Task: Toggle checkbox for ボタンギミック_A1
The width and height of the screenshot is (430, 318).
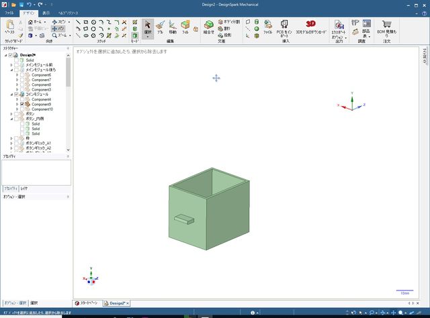Action: pyautogui.click(x=16, y=144)
